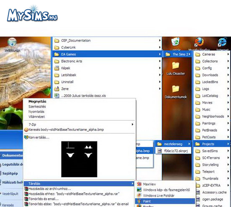Open the Electronic Arts folder entry
Viewport: 231px width, 207px height.
pyautogui.click(x=107, y=61)
